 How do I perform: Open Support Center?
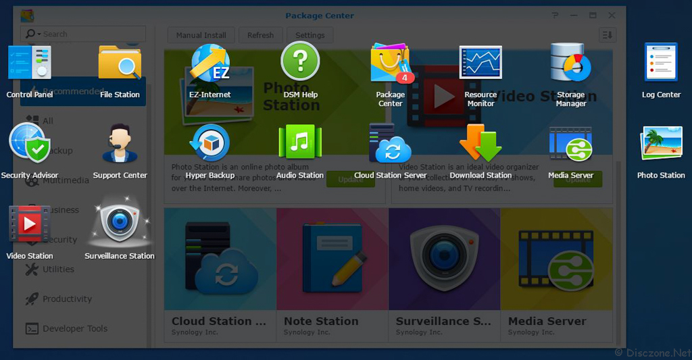click(120, 143)
